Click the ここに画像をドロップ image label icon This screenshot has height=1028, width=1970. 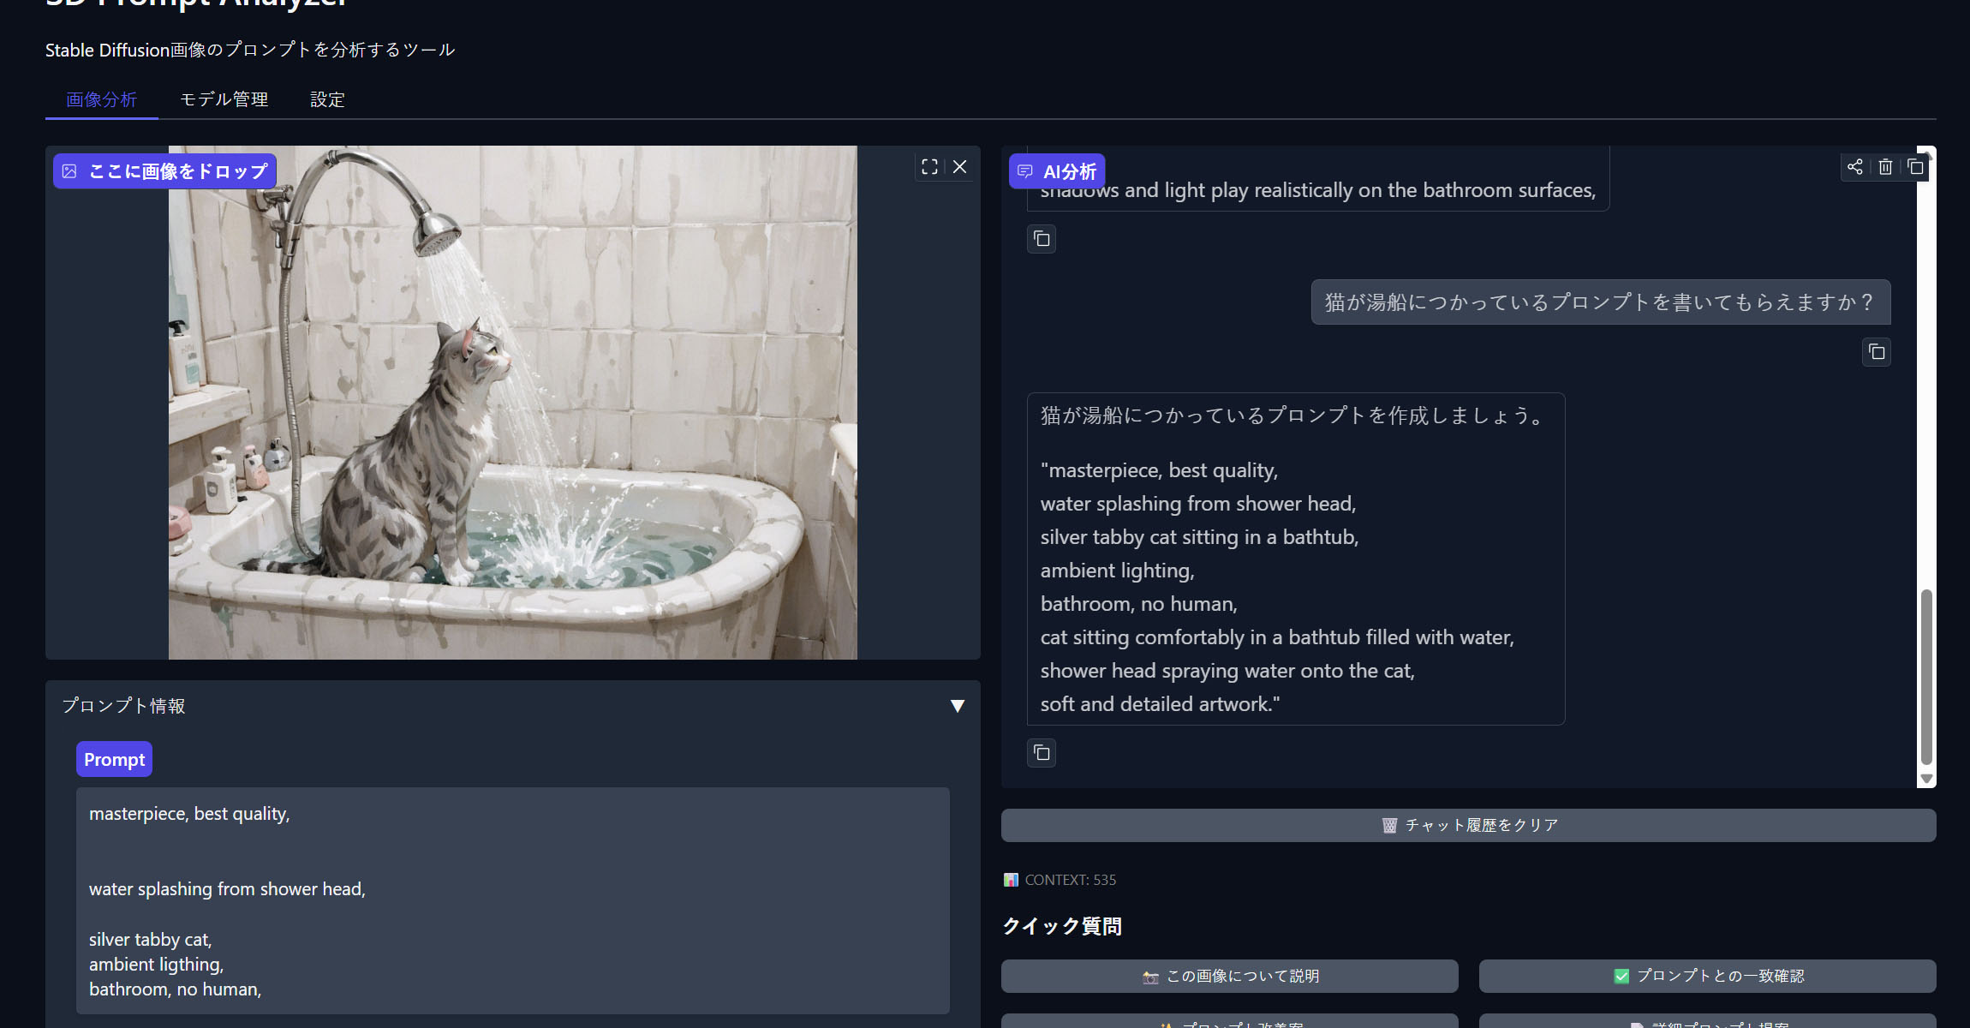70,171
